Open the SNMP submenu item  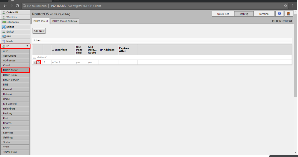point(15,128)
